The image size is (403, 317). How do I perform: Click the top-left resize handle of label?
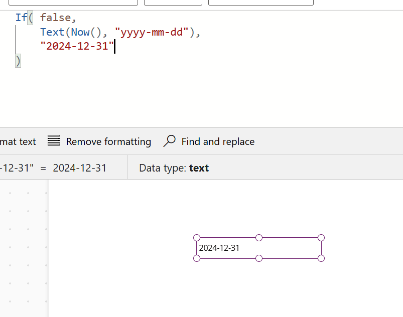[197, 238]
